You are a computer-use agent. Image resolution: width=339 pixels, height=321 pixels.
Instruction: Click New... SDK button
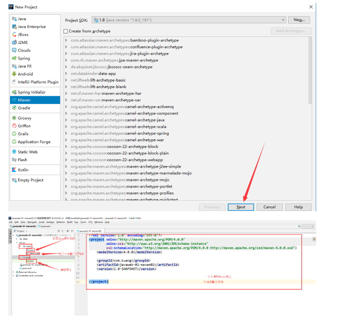click(299, 20)
